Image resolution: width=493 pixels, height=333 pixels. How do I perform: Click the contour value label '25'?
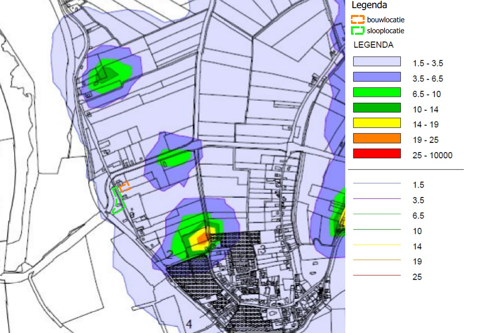tap(417, 277)
